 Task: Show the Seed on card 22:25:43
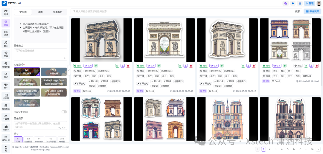click(x=150, y=91)
